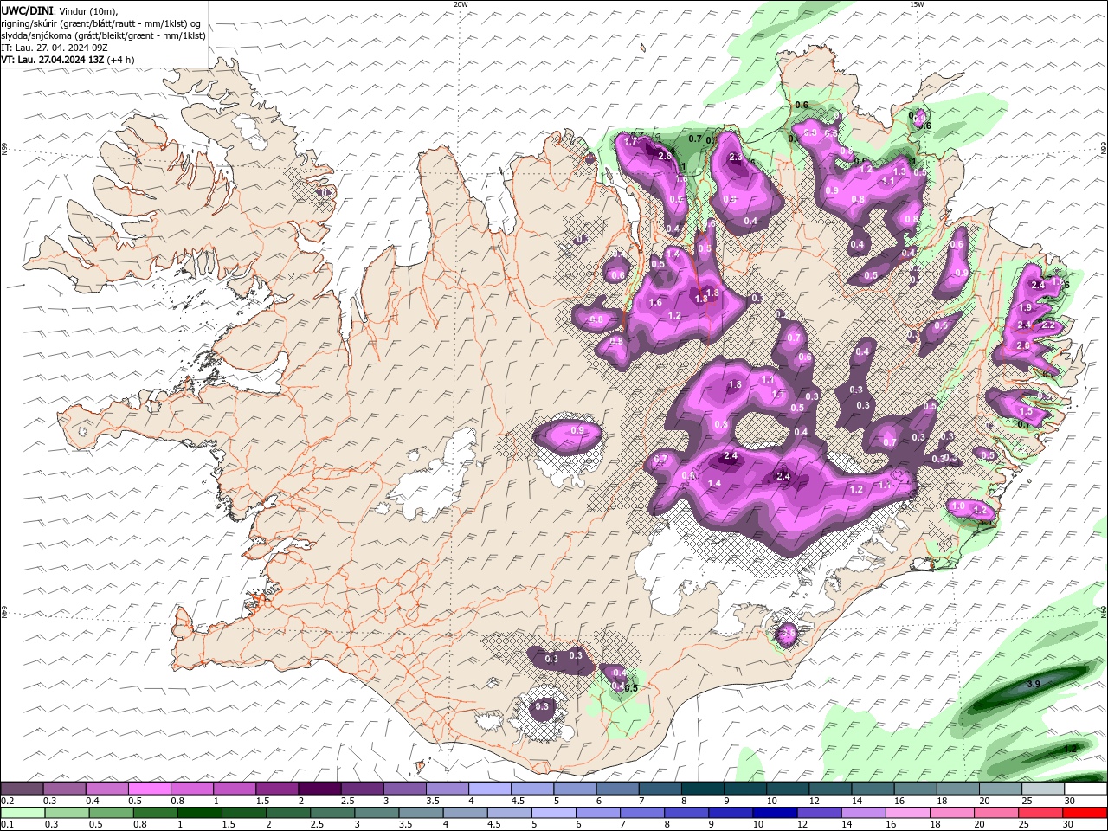This screenshot has height=831, width=1108.
Task: Click the 'IT: Lau. 27. 04. 2024 09Z' line
Action: tap(54, 48)
